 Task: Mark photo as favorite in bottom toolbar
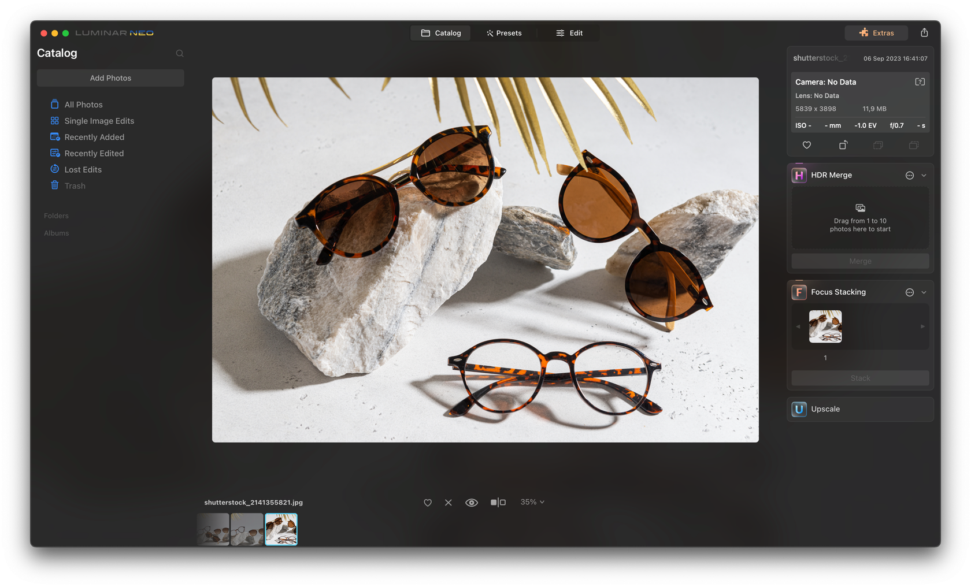pyautogui.click(x=428, y=503)
